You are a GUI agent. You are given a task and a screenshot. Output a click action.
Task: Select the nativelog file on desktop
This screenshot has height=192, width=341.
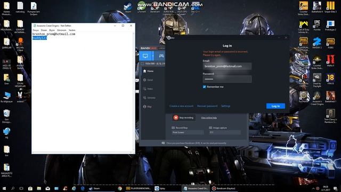point(20,7)
